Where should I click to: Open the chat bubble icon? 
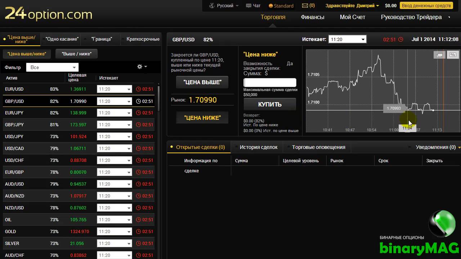coord(249,6)
